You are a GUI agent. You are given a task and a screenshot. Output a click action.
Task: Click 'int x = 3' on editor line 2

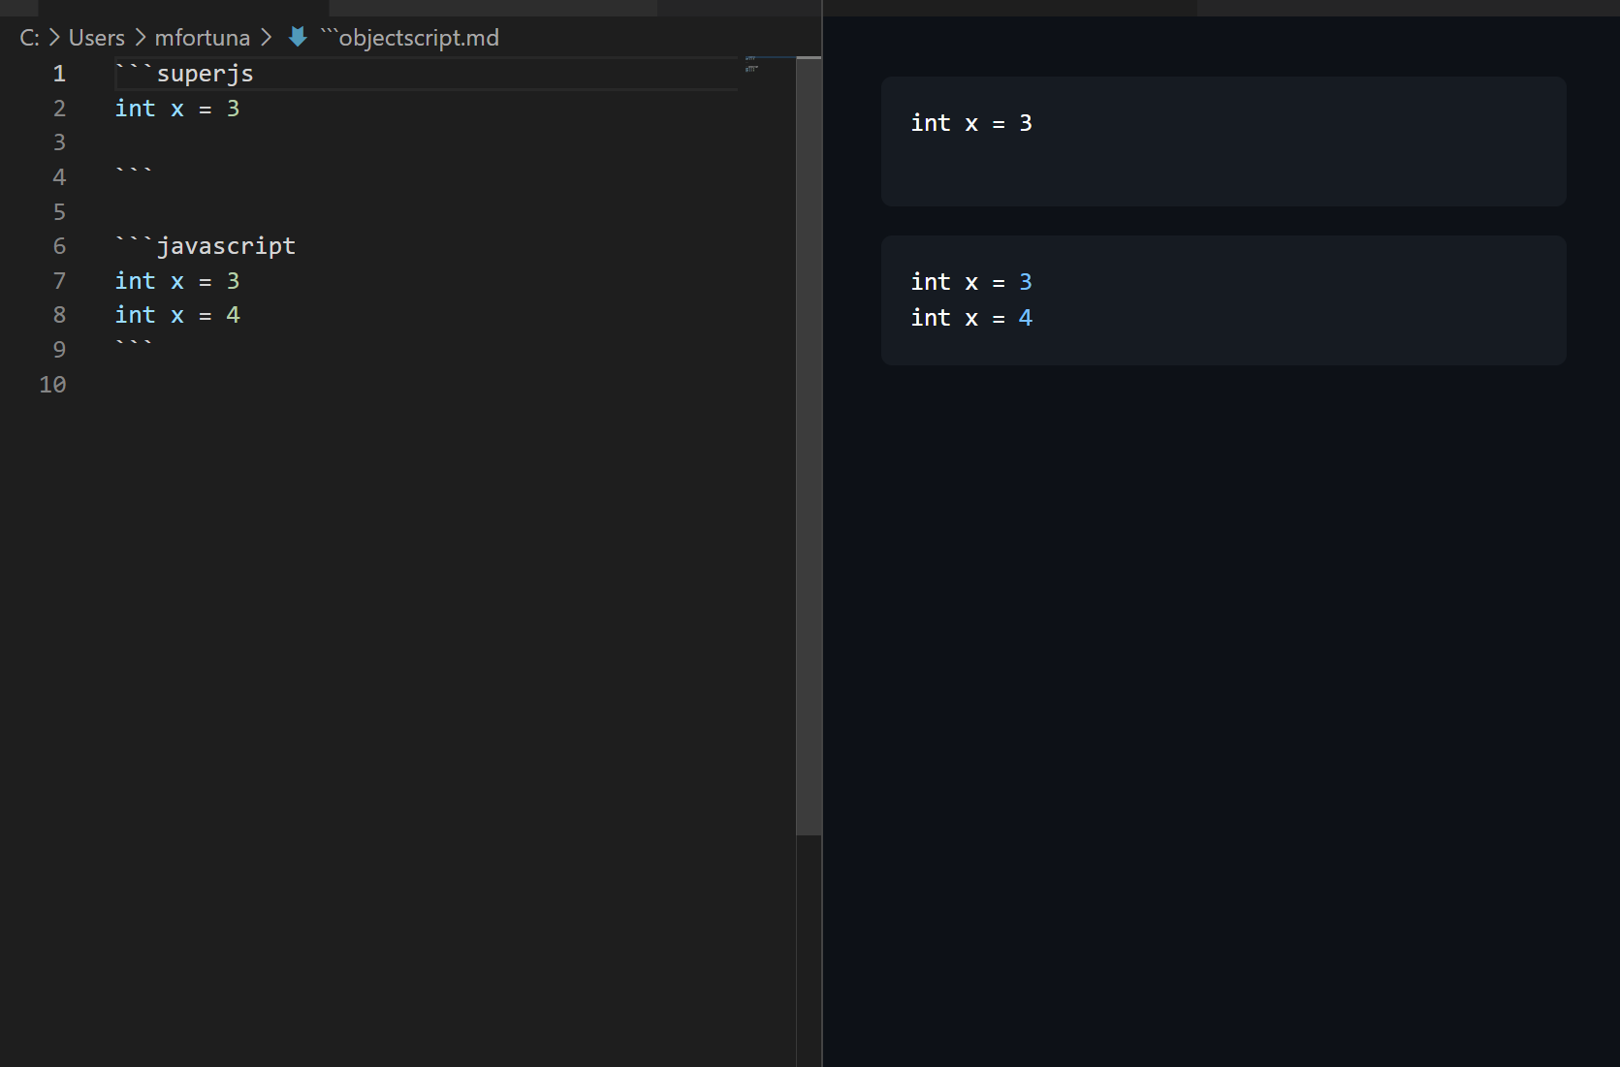177,109
